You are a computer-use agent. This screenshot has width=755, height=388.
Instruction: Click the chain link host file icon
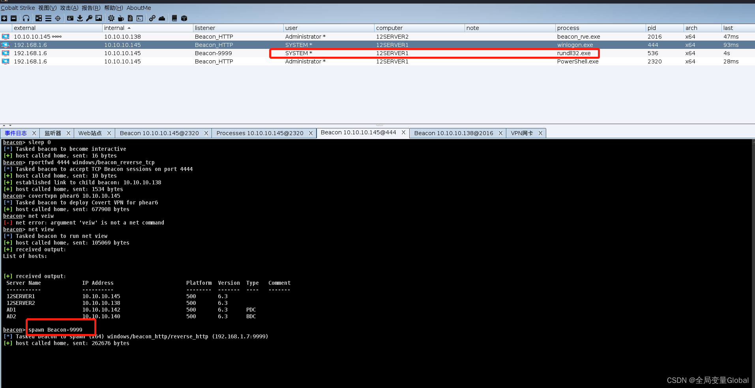(x=152, y=18)
